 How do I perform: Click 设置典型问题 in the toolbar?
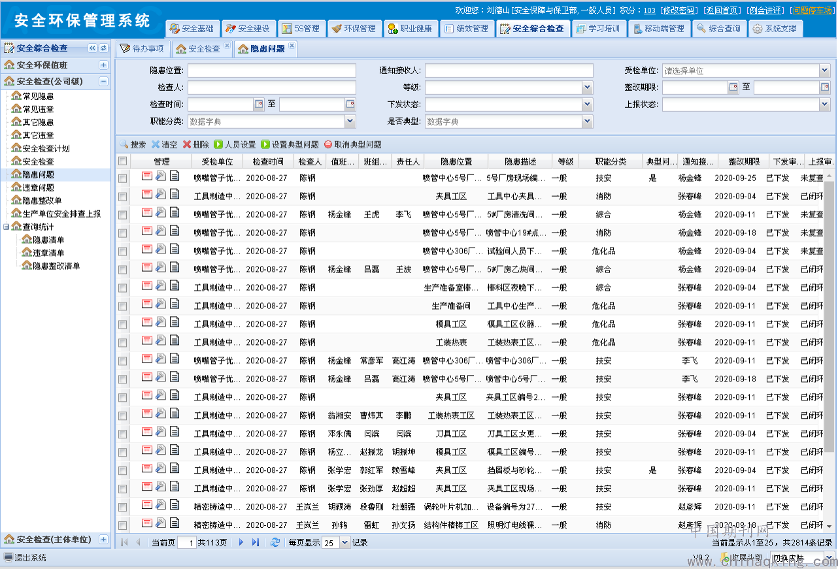click(290, 144)
